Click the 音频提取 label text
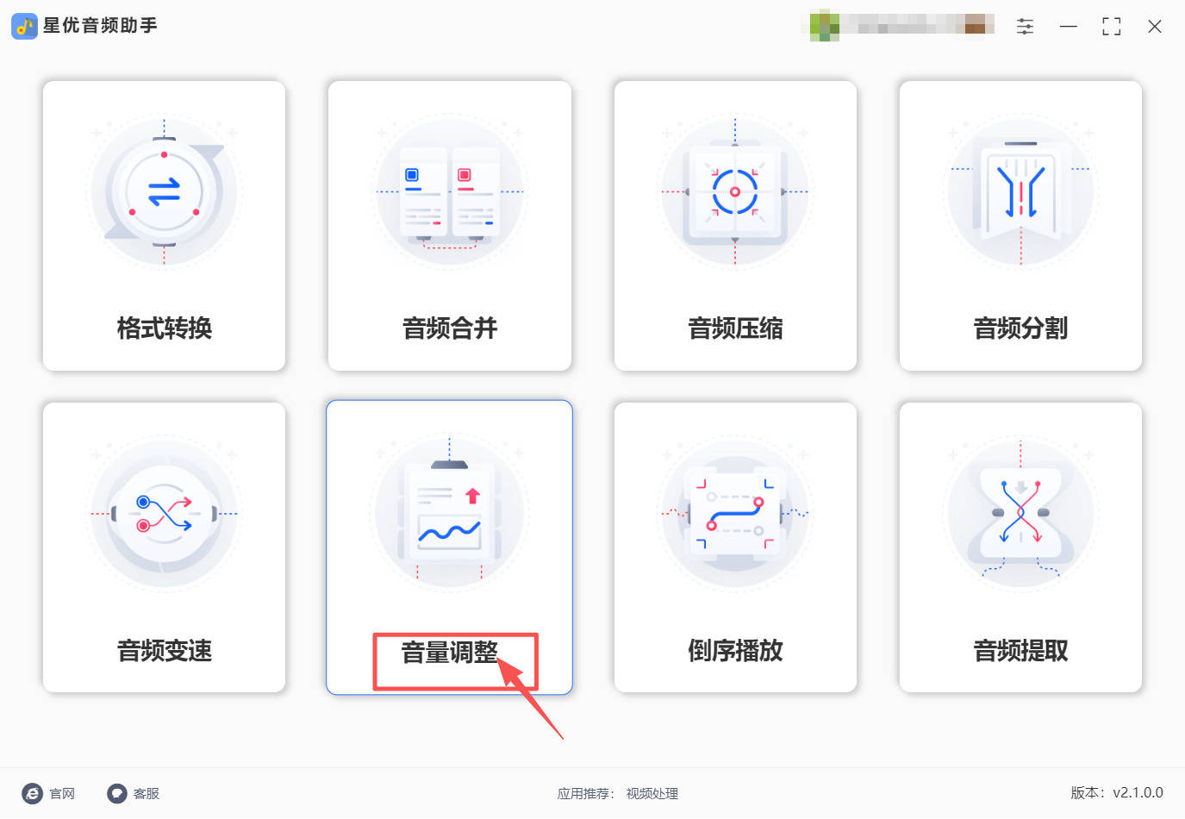This screenshot has height=819, width=1185. (x=1020, y=650)
